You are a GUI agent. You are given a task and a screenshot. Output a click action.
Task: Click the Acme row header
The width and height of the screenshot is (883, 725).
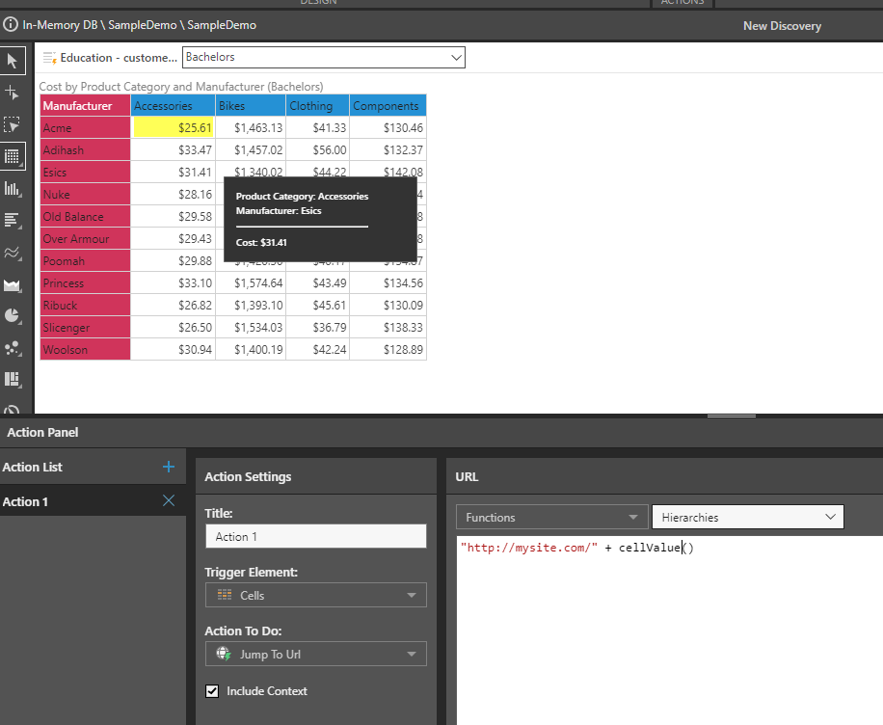[x=85, y=128]
